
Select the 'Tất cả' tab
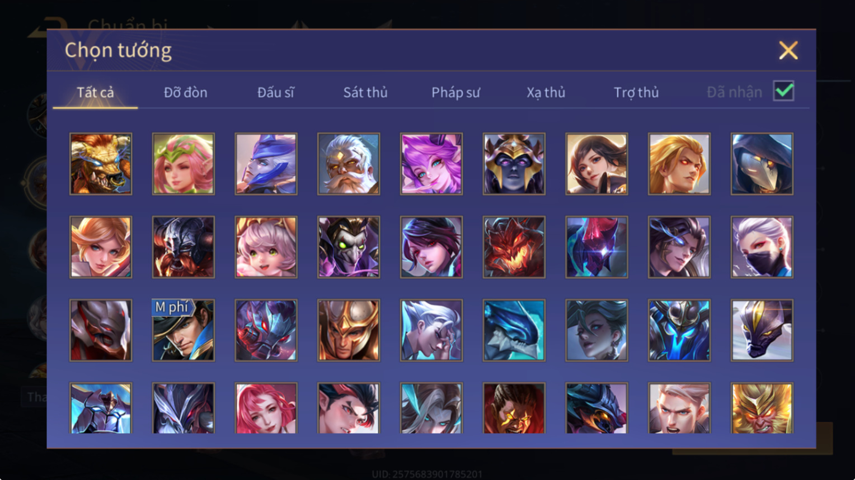coord(95,92)
